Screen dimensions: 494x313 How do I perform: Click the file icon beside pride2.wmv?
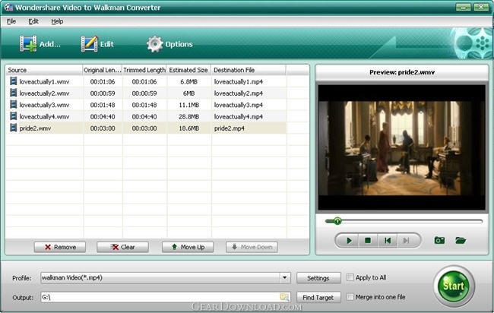point(13,128)
